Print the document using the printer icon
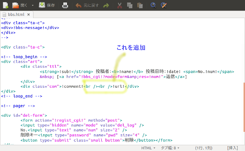The height and width of the screenshot is (151, 245). (x=65, y=5)
